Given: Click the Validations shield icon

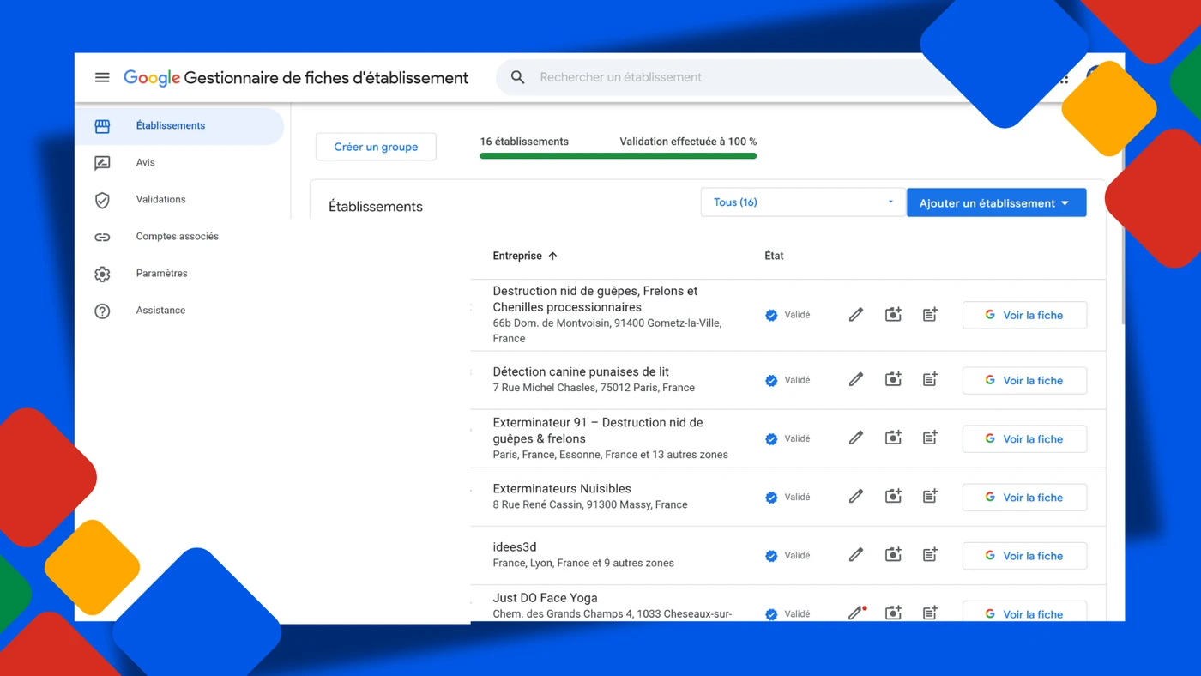Looking at the screenshot, I should pyautogui.click(x=102, y=200).
